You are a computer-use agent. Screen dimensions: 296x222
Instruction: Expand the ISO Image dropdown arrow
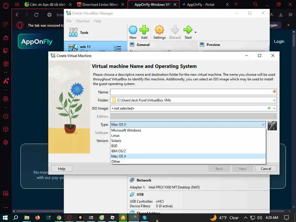(x=274, y=108)
